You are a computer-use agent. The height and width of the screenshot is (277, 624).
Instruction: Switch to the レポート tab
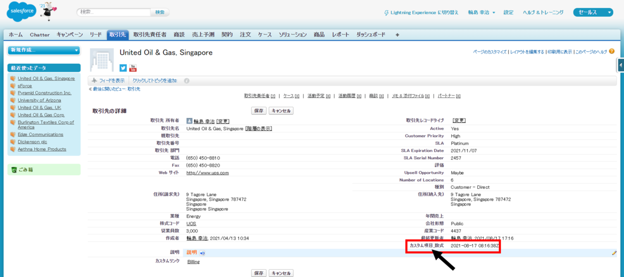click(341, 35)
